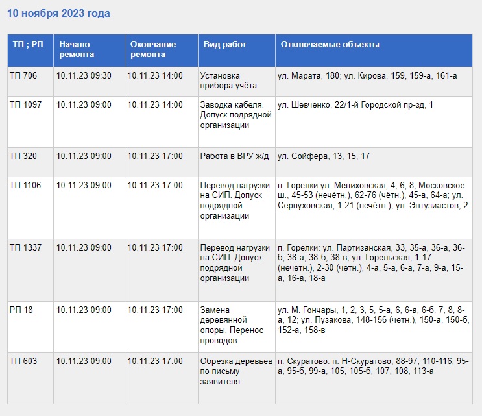Select the ТП 706 cell
The height and width of the screenshot is (416, 482).
(x=23, y=76)
